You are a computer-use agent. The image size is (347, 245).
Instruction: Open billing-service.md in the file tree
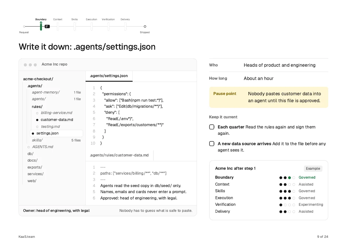(56, 113)
